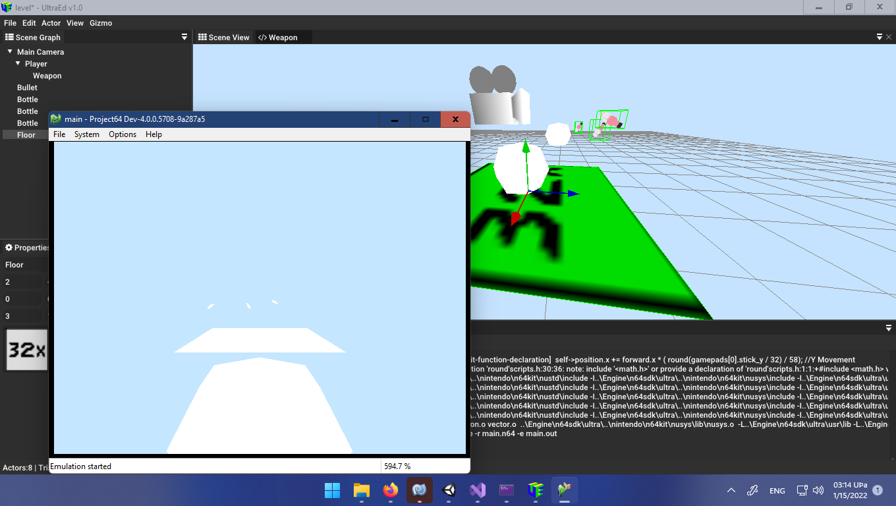The image size is (896, 506).
Task: Open UltraEd from the taskbar
Action: [536, 490]
